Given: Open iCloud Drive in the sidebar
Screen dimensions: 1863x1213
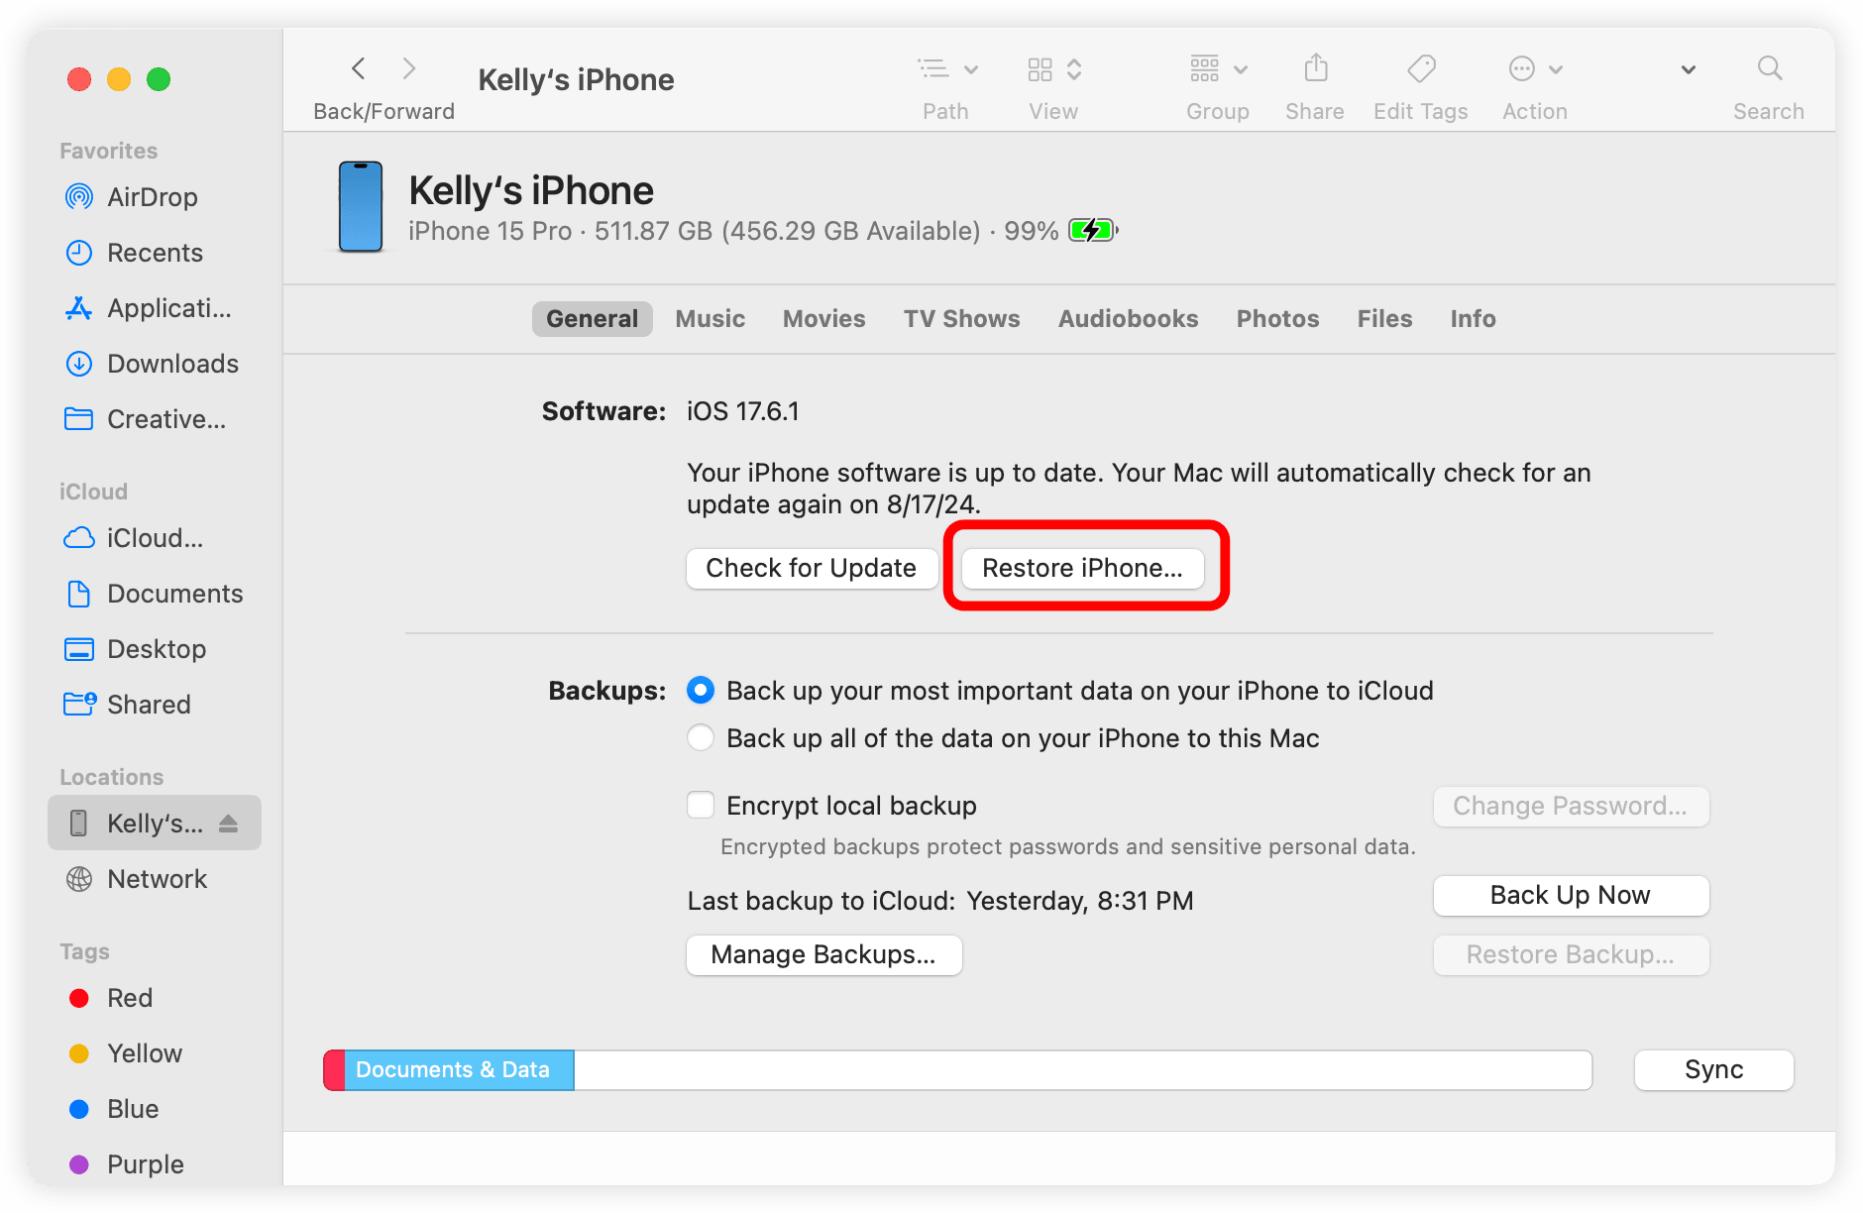Looking at the screenshot, I should point(154,538).
